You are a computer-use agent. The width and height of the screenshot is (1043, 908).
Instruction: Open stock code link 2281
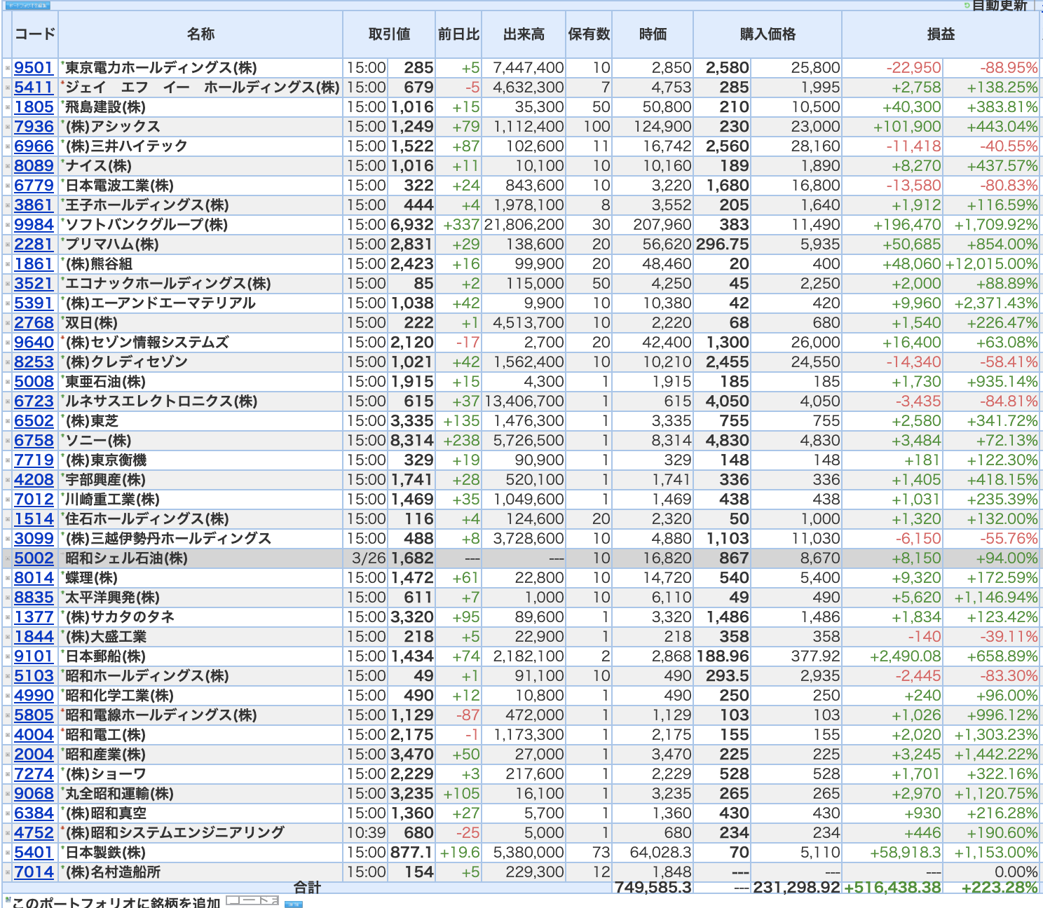tap(34, 245)
